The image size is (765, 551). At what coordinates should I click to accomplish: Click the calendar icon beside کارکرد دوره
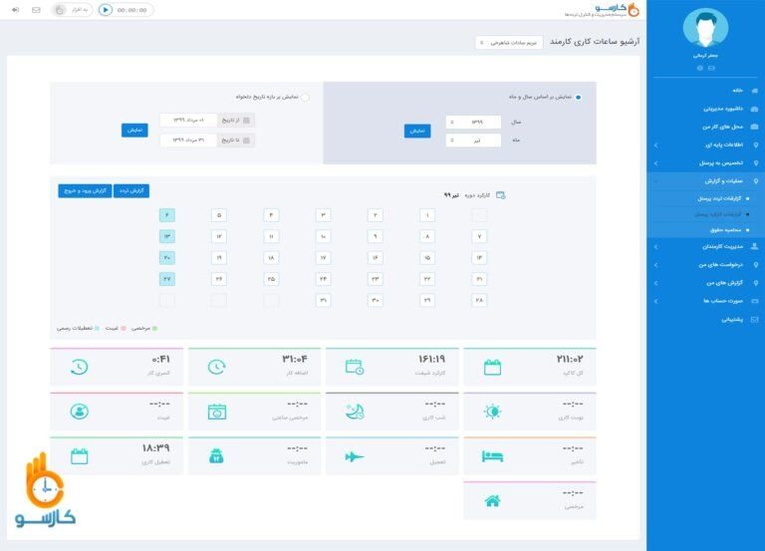click(501, 195)
